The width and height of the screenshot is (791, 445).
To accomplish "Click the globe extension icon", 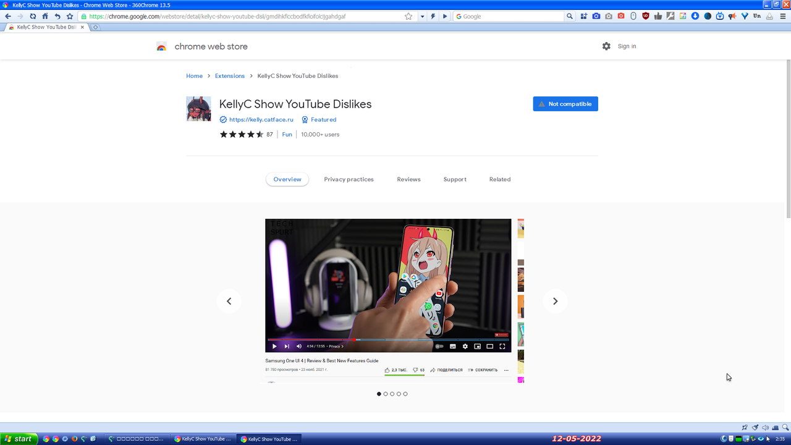I will tap(708, 16).
